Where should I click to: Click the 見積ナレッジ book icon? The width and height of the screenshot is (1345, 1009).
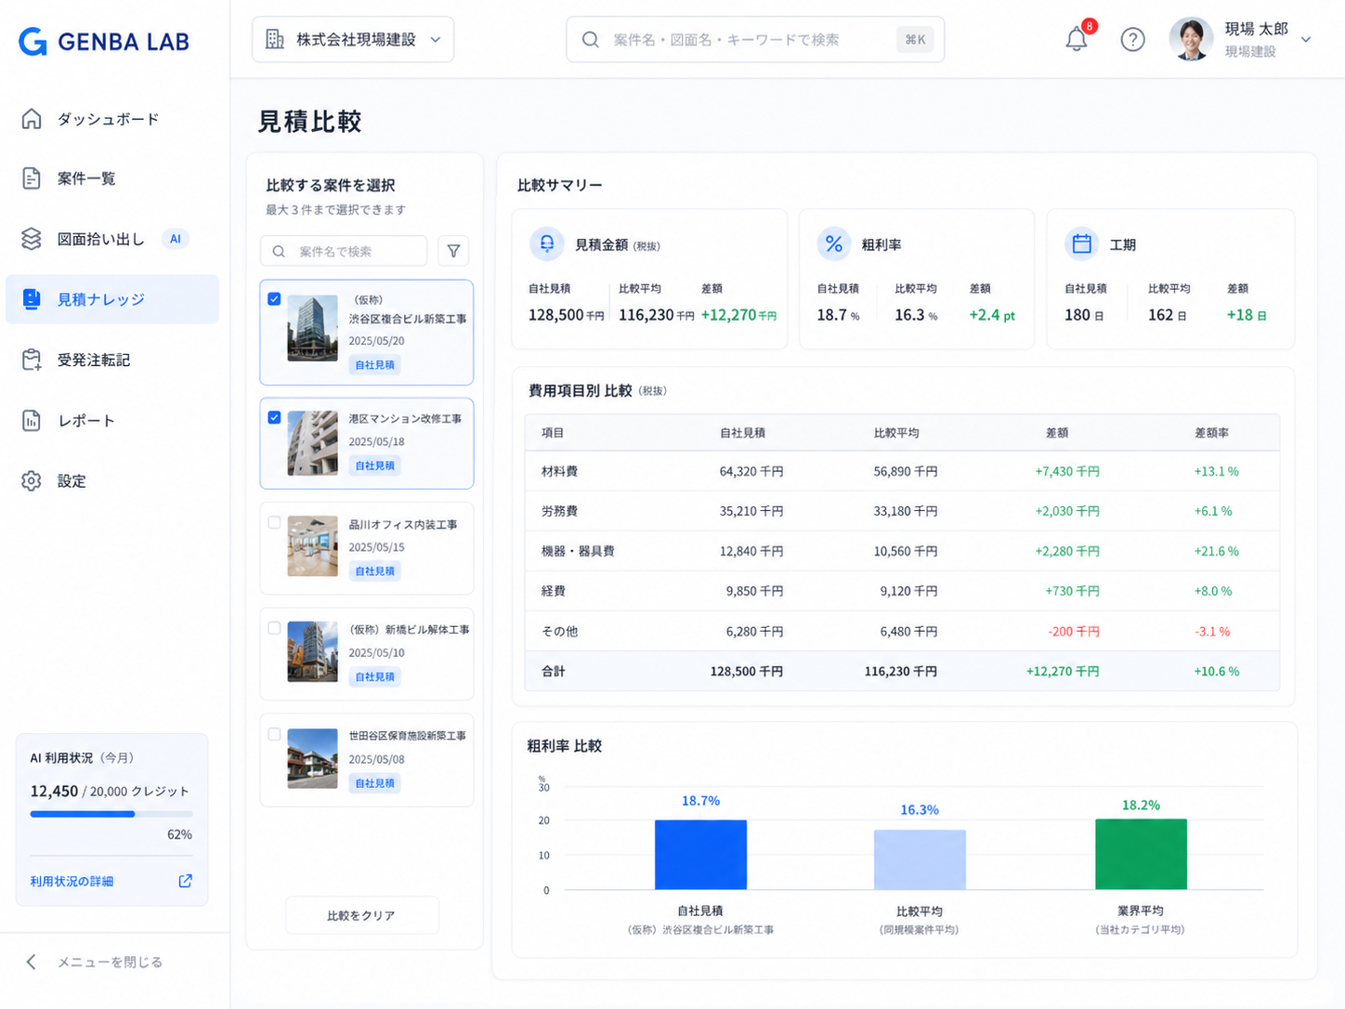point(32,299)
